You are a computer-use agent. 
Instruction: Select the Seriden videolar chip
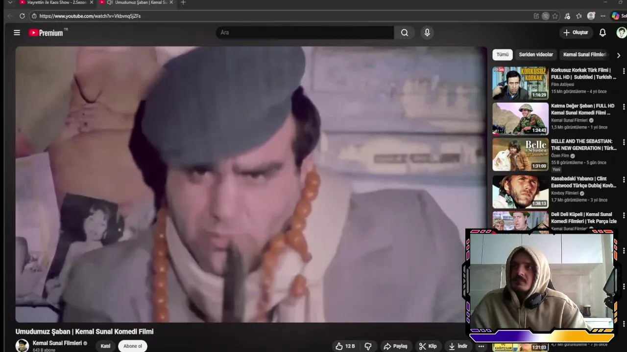click(x=536, y=55)
